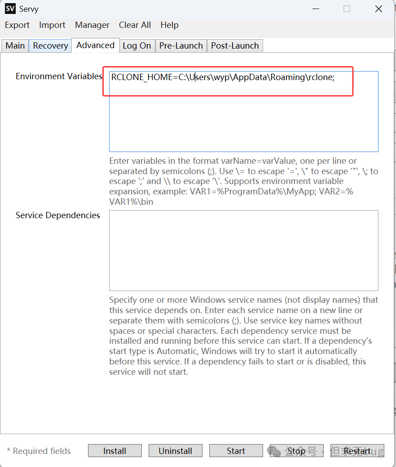Viewport: 396px width, 467px height.
Task: Open the Post-Launch tab
Action: pos(235,46)
